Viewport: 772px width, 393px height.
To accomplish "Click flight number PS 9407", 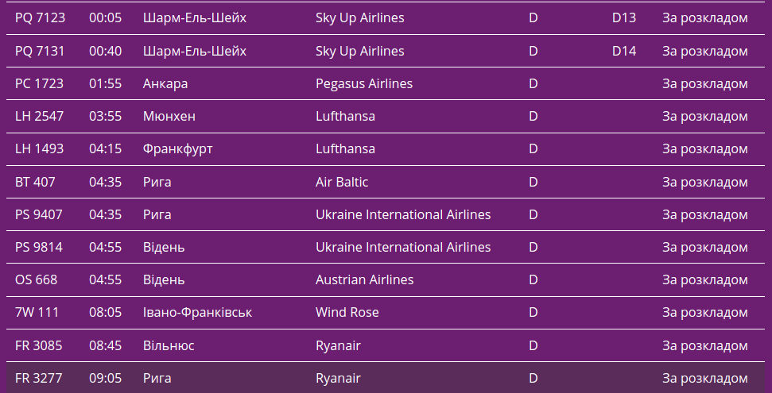I will [x=39, y=214].
